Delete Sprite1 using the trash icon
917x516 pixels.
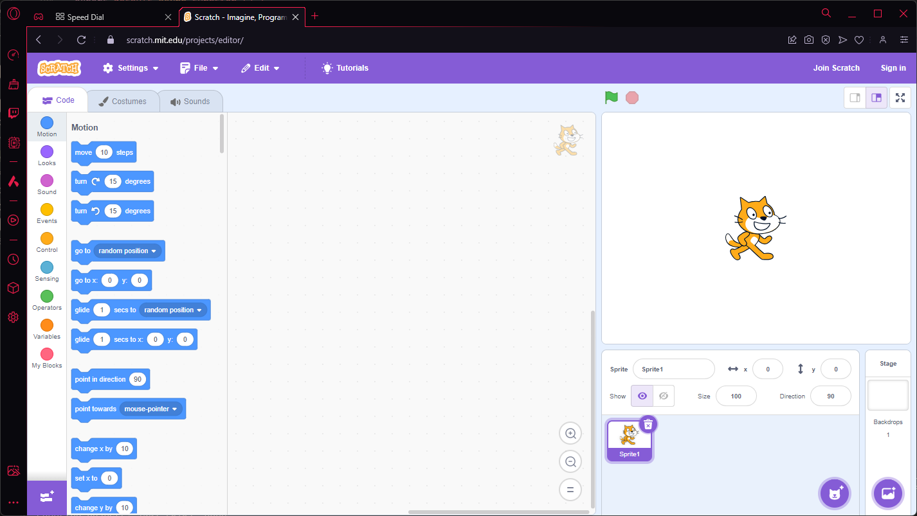tap(648, 424)
